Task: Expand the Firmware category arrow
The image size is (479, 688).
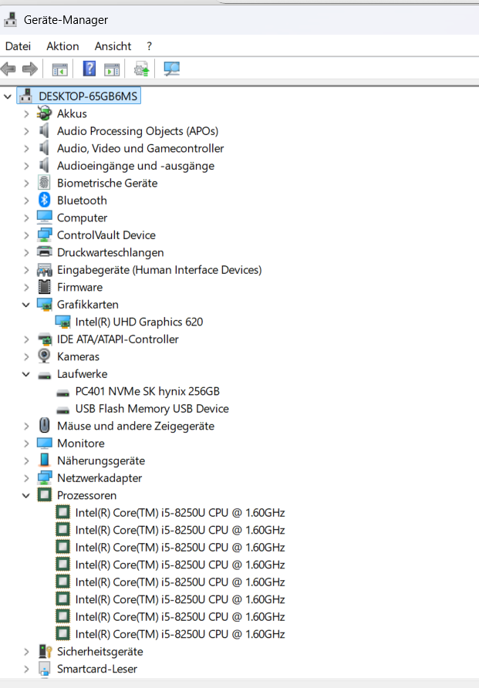Action: (x=26, y=287)
